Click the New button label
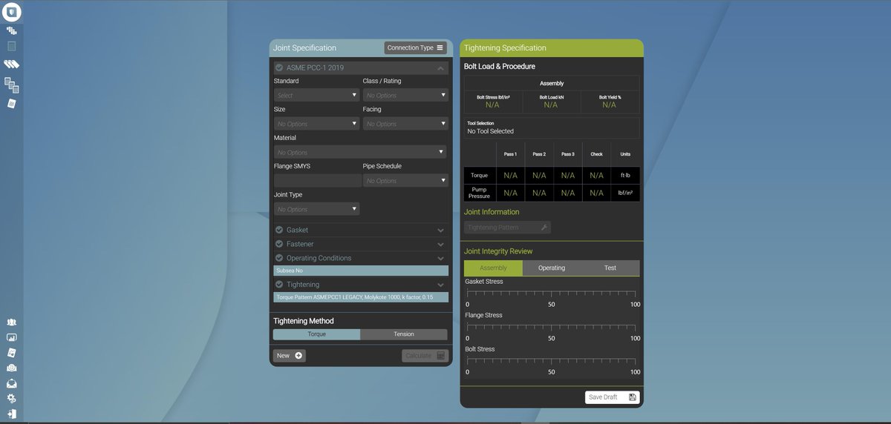 click(283, 356)
